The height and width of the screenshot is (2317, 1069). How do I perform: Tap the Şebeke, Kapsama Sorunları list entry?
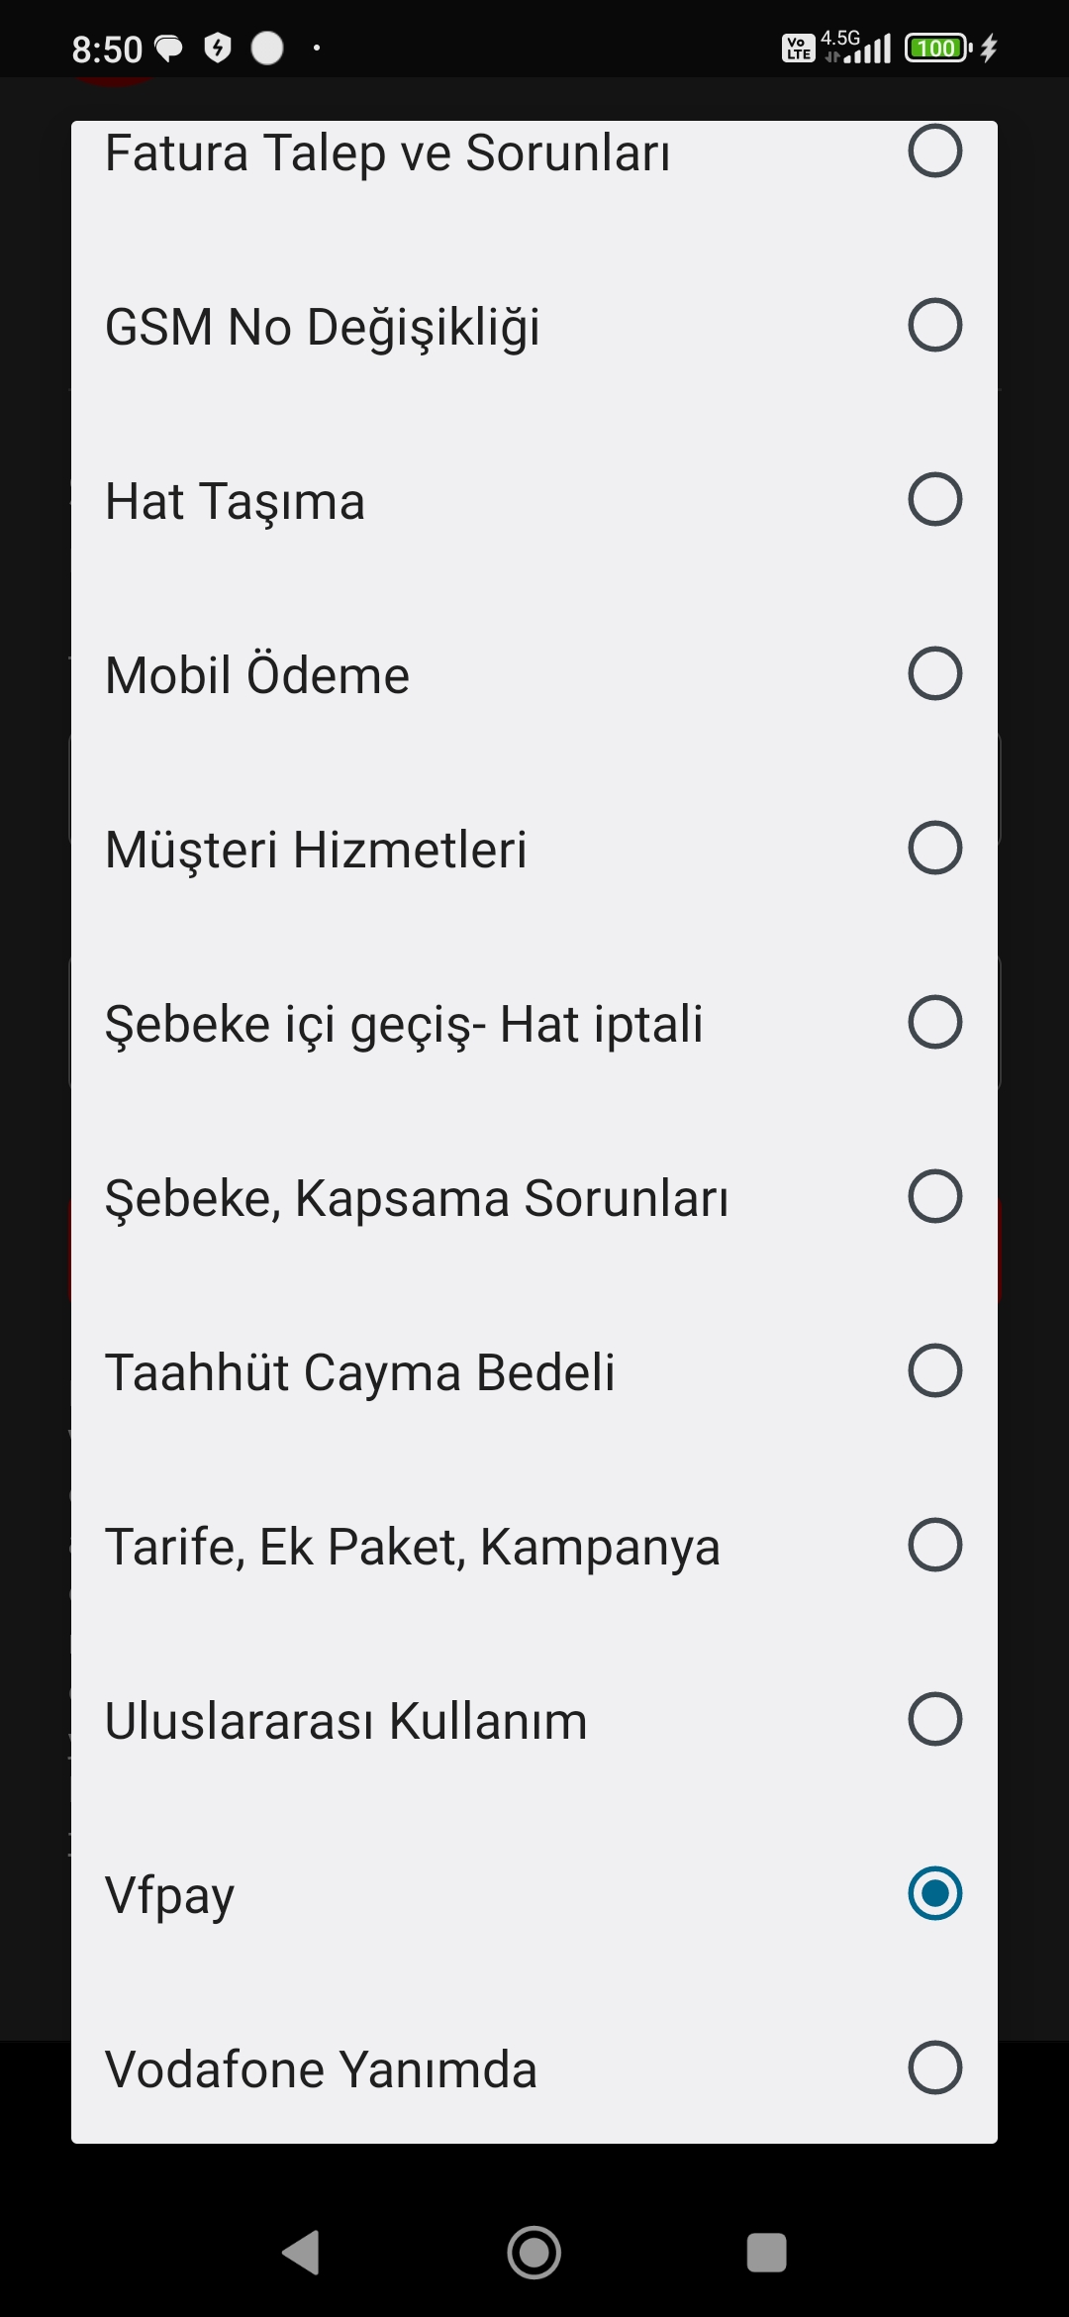pos(534,1196)
